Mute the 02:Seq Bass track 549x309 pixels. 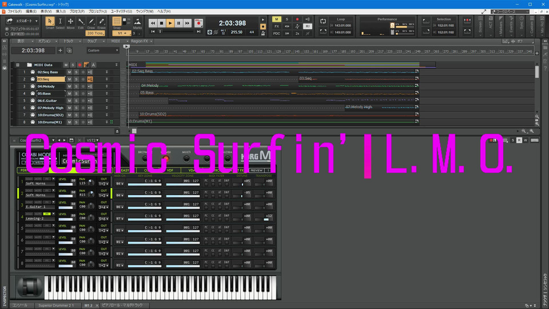pos(69,72)
